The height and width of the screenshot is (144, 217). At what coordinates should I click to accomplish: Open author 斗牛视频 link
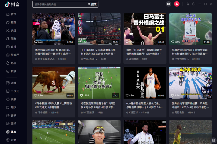tap(41, 112)
